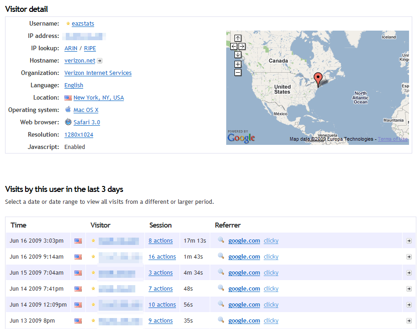Click clicky search term in Jun 16 9:14am row
Viewport: 420px width, 329px height.
(x=271, y=257)
